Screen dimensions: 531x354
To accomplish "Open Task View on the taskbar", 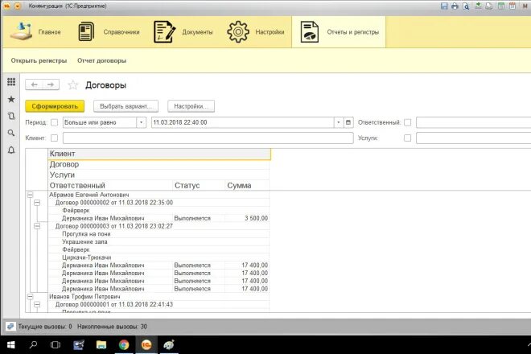I will [56, 345].
